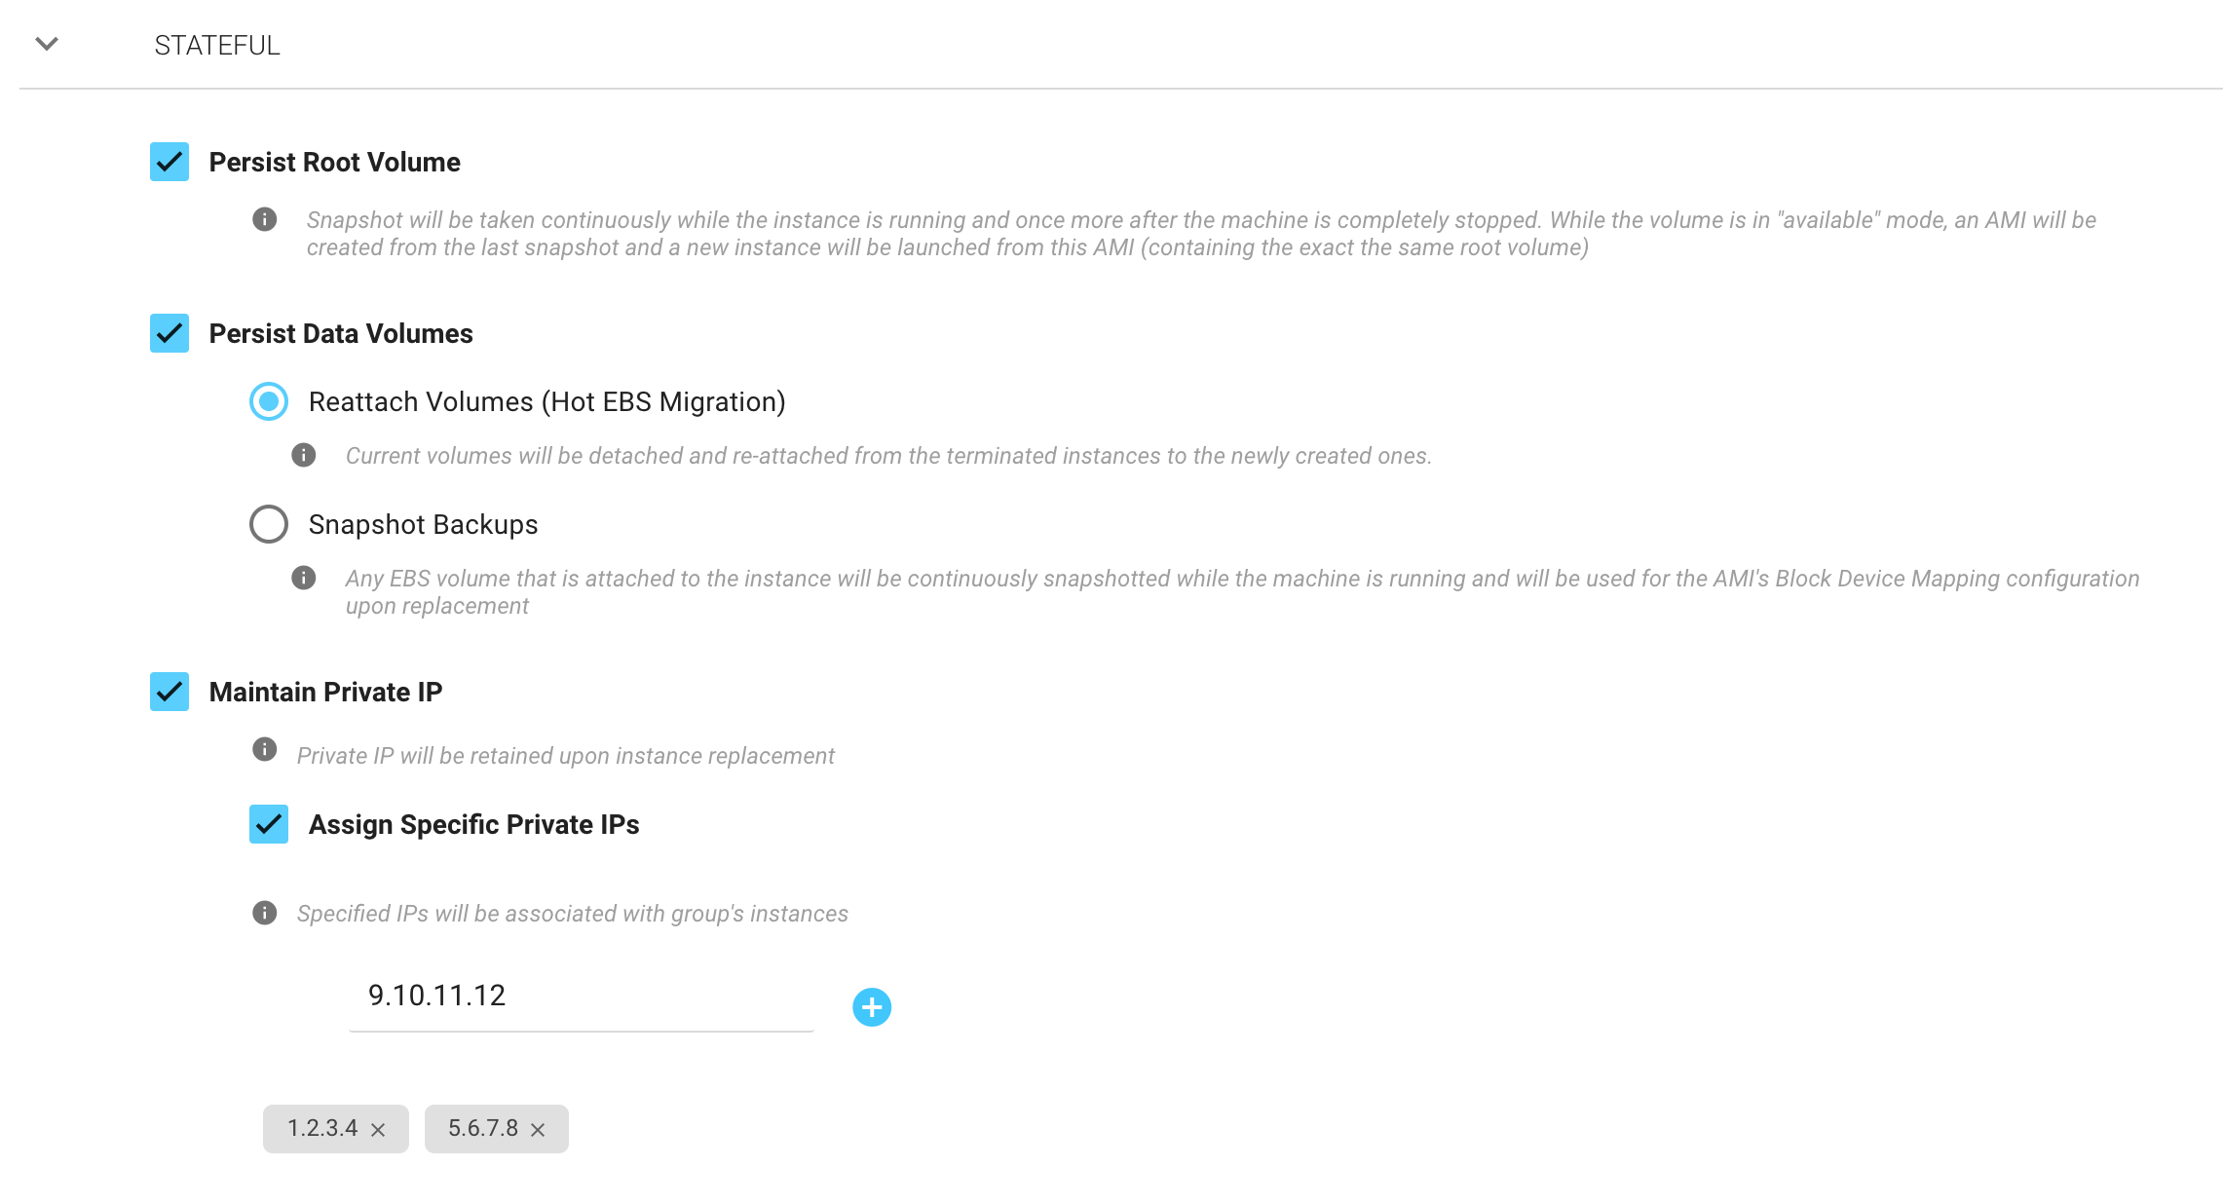
Task: Collapse the STATEFUL section chevron
Action: click(x=47, y=44)
